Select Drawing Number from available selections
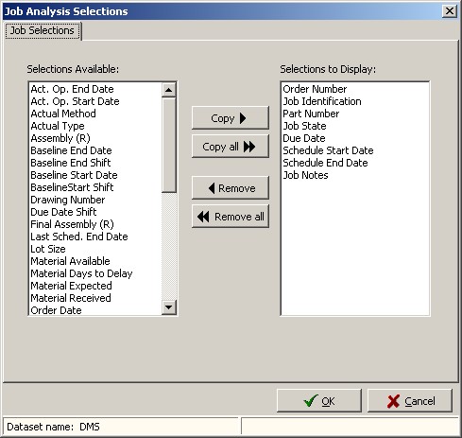The width and height of the screenshot is (462, 438). [68, 200]
